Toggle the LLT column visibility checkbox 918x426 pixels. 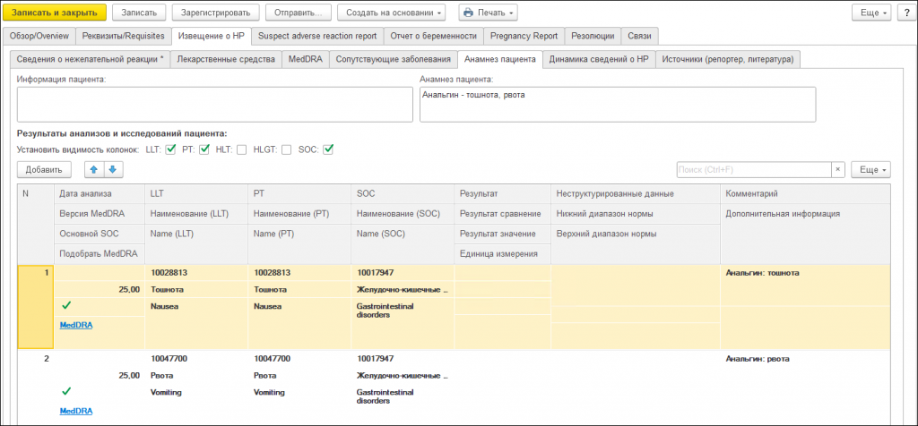coord(170,149)
